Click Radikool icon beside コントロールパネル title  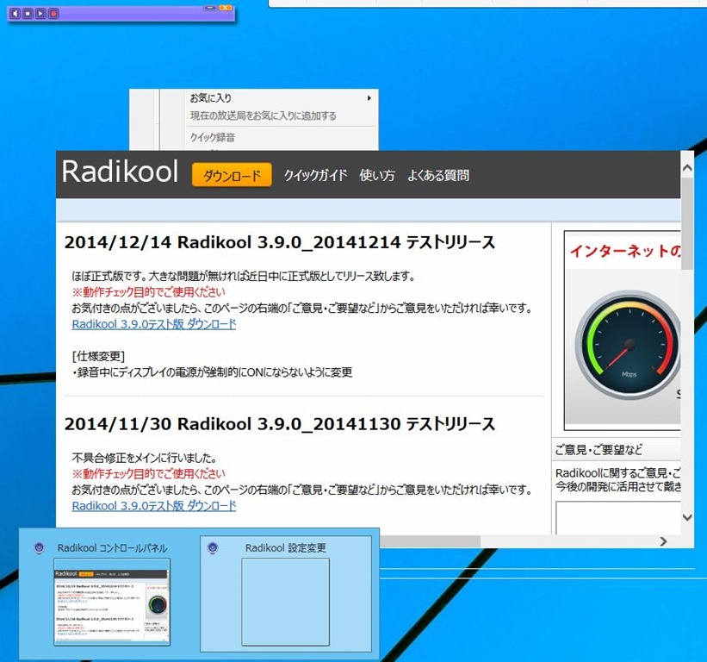pos(40,548)
